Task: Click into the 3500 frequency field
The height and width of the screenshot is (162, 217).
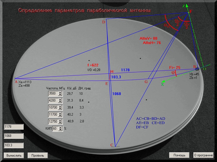Action: (x=53, y=93)
